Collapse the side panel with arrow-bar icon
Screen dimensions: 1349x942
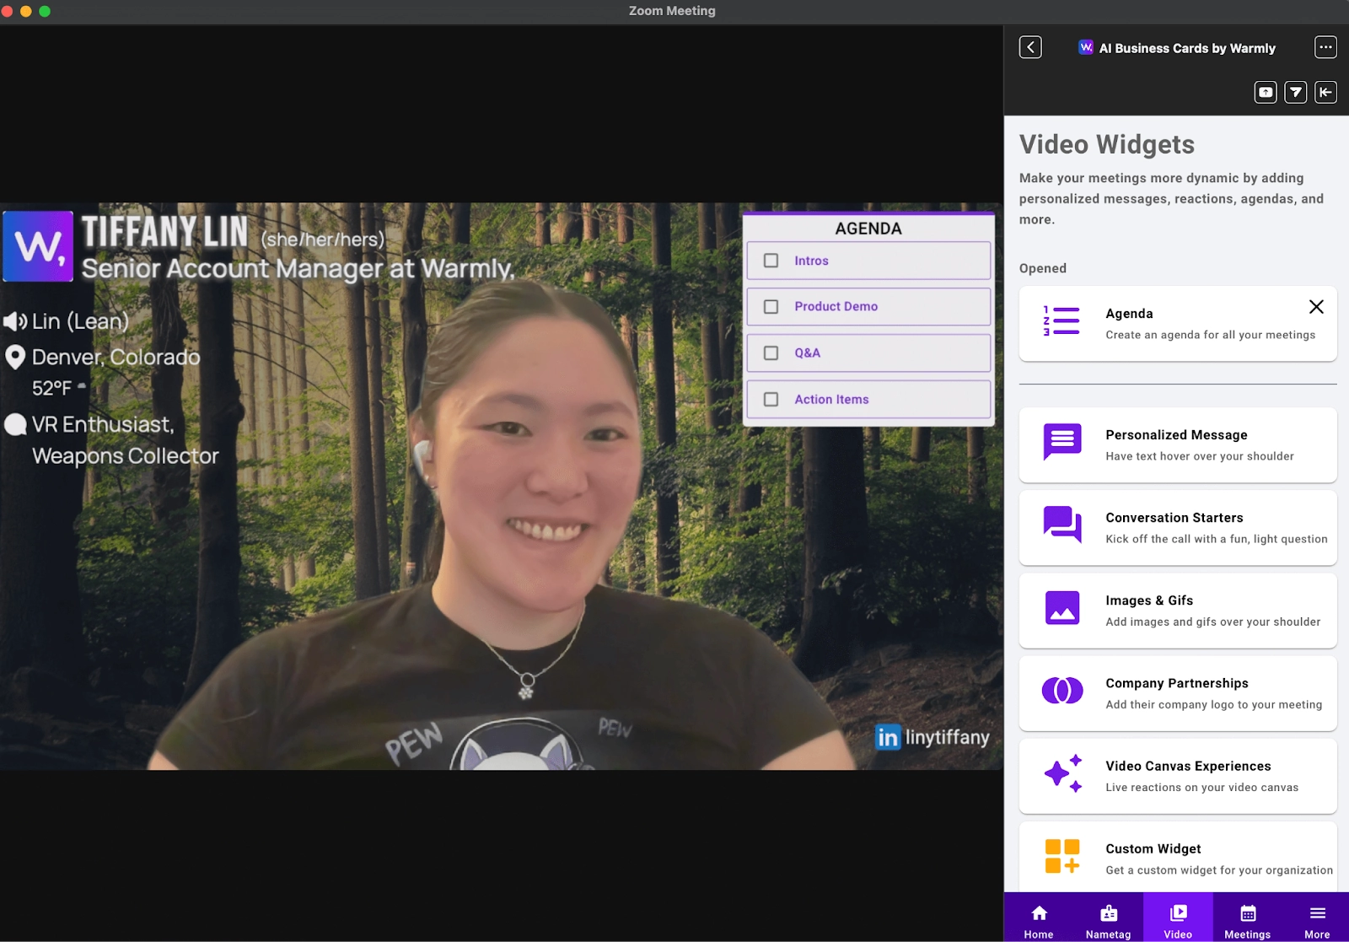(x=1325, y=92)
